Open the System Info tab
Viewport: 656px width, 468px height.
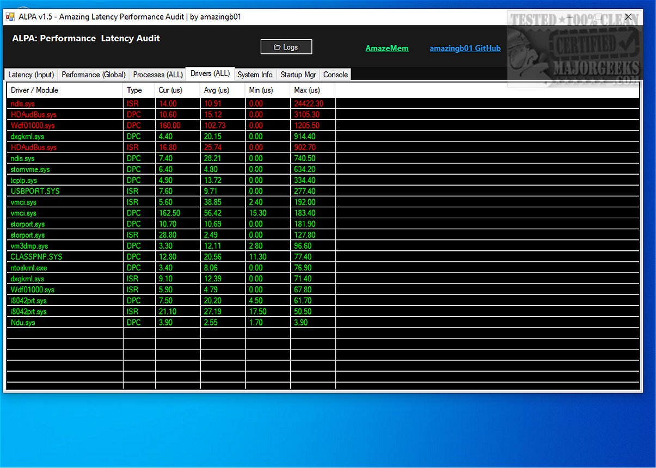pos(255,75)
